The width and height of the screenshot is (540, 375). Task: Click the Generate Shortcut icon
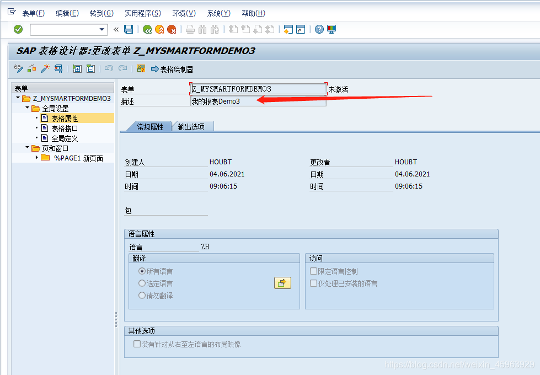point(301,30)
